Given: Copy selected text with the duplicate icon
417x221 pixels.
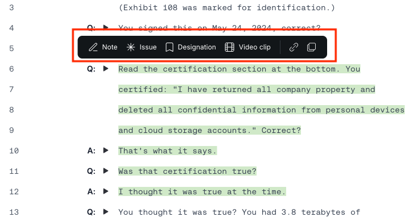Looking at the screenshot, I should [x=311, y=47].
